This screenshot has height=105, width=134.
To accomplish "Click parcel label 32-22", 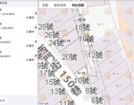I will 58,21.
